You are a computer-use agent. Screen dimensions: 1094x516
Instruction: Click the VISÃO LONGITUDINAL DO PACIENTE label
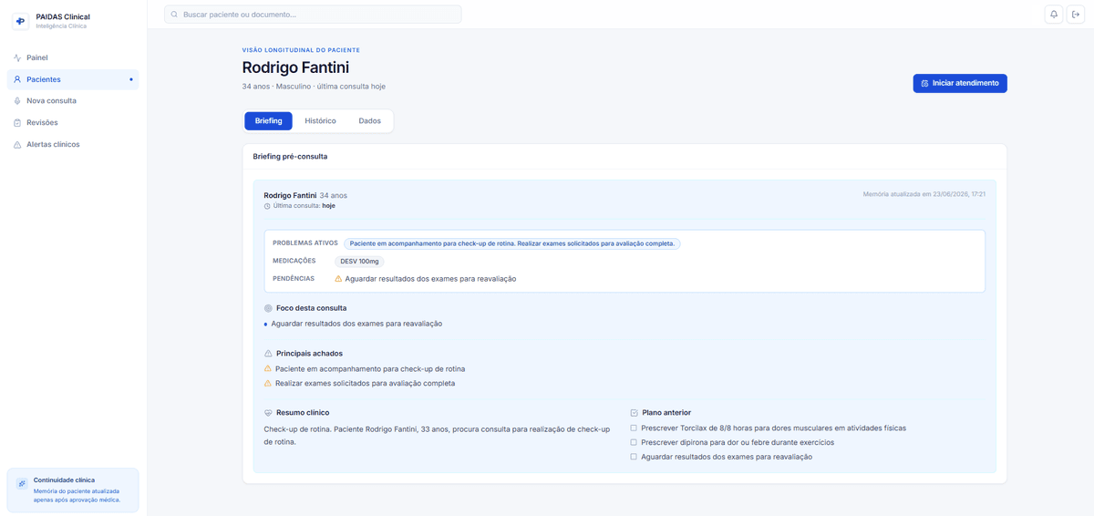click(x=301, y=50)
